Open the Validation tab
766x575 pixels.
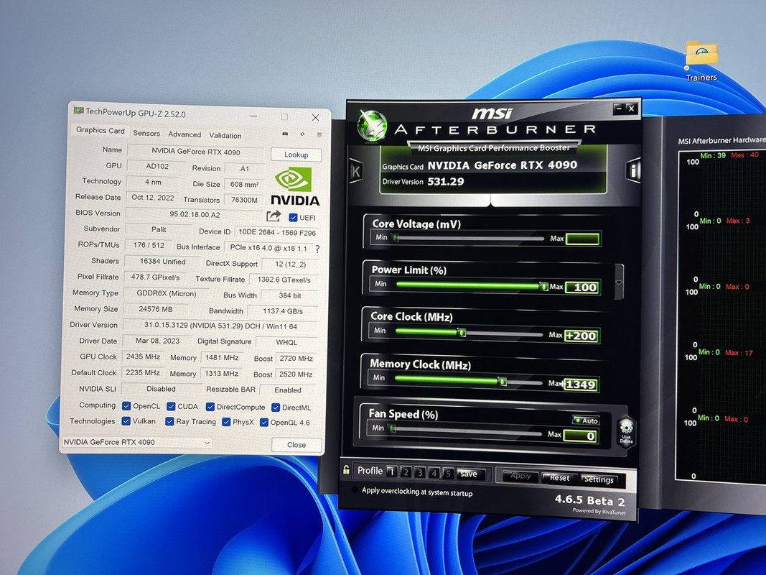point(225,135)
